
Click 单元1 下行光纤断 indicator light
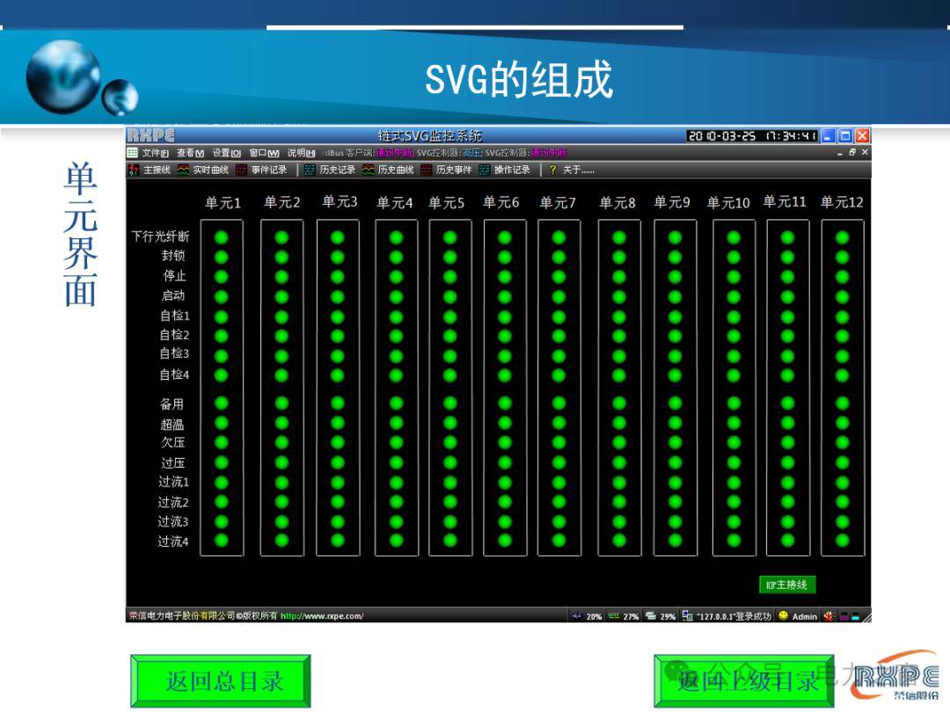click(222, 236)
